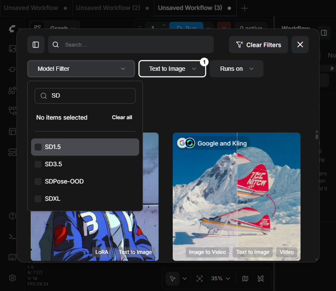Open the Text to Image filter dropdown
This screenshot has width=336, height=291.
click(x=172, y=69)
